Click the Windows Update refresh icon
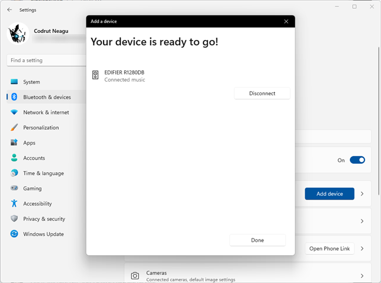Image resolution: width=381 pixels, height=283 pixels. click(x=14, y=234)
